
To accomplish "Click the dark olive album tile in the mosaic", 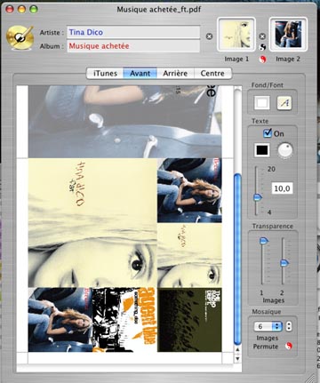I will click(x=189, y=320).
